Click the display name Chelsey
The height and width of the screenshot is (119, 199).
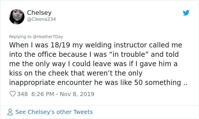point(39,13)
